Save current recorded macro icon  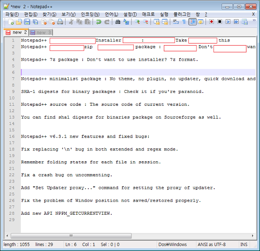pyautogui.click(x=245, y=22)
